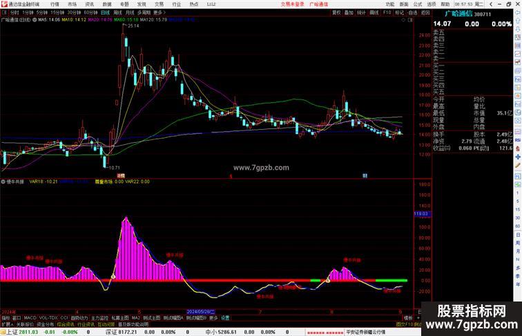This screenshot has height=336, width=522.
Task: Switch to the 15分钟 period
Action: 57,12
